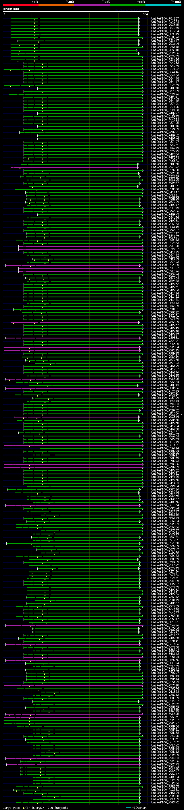
Task: Open hit UniRef100_A4QPI3
Action: 165,385
